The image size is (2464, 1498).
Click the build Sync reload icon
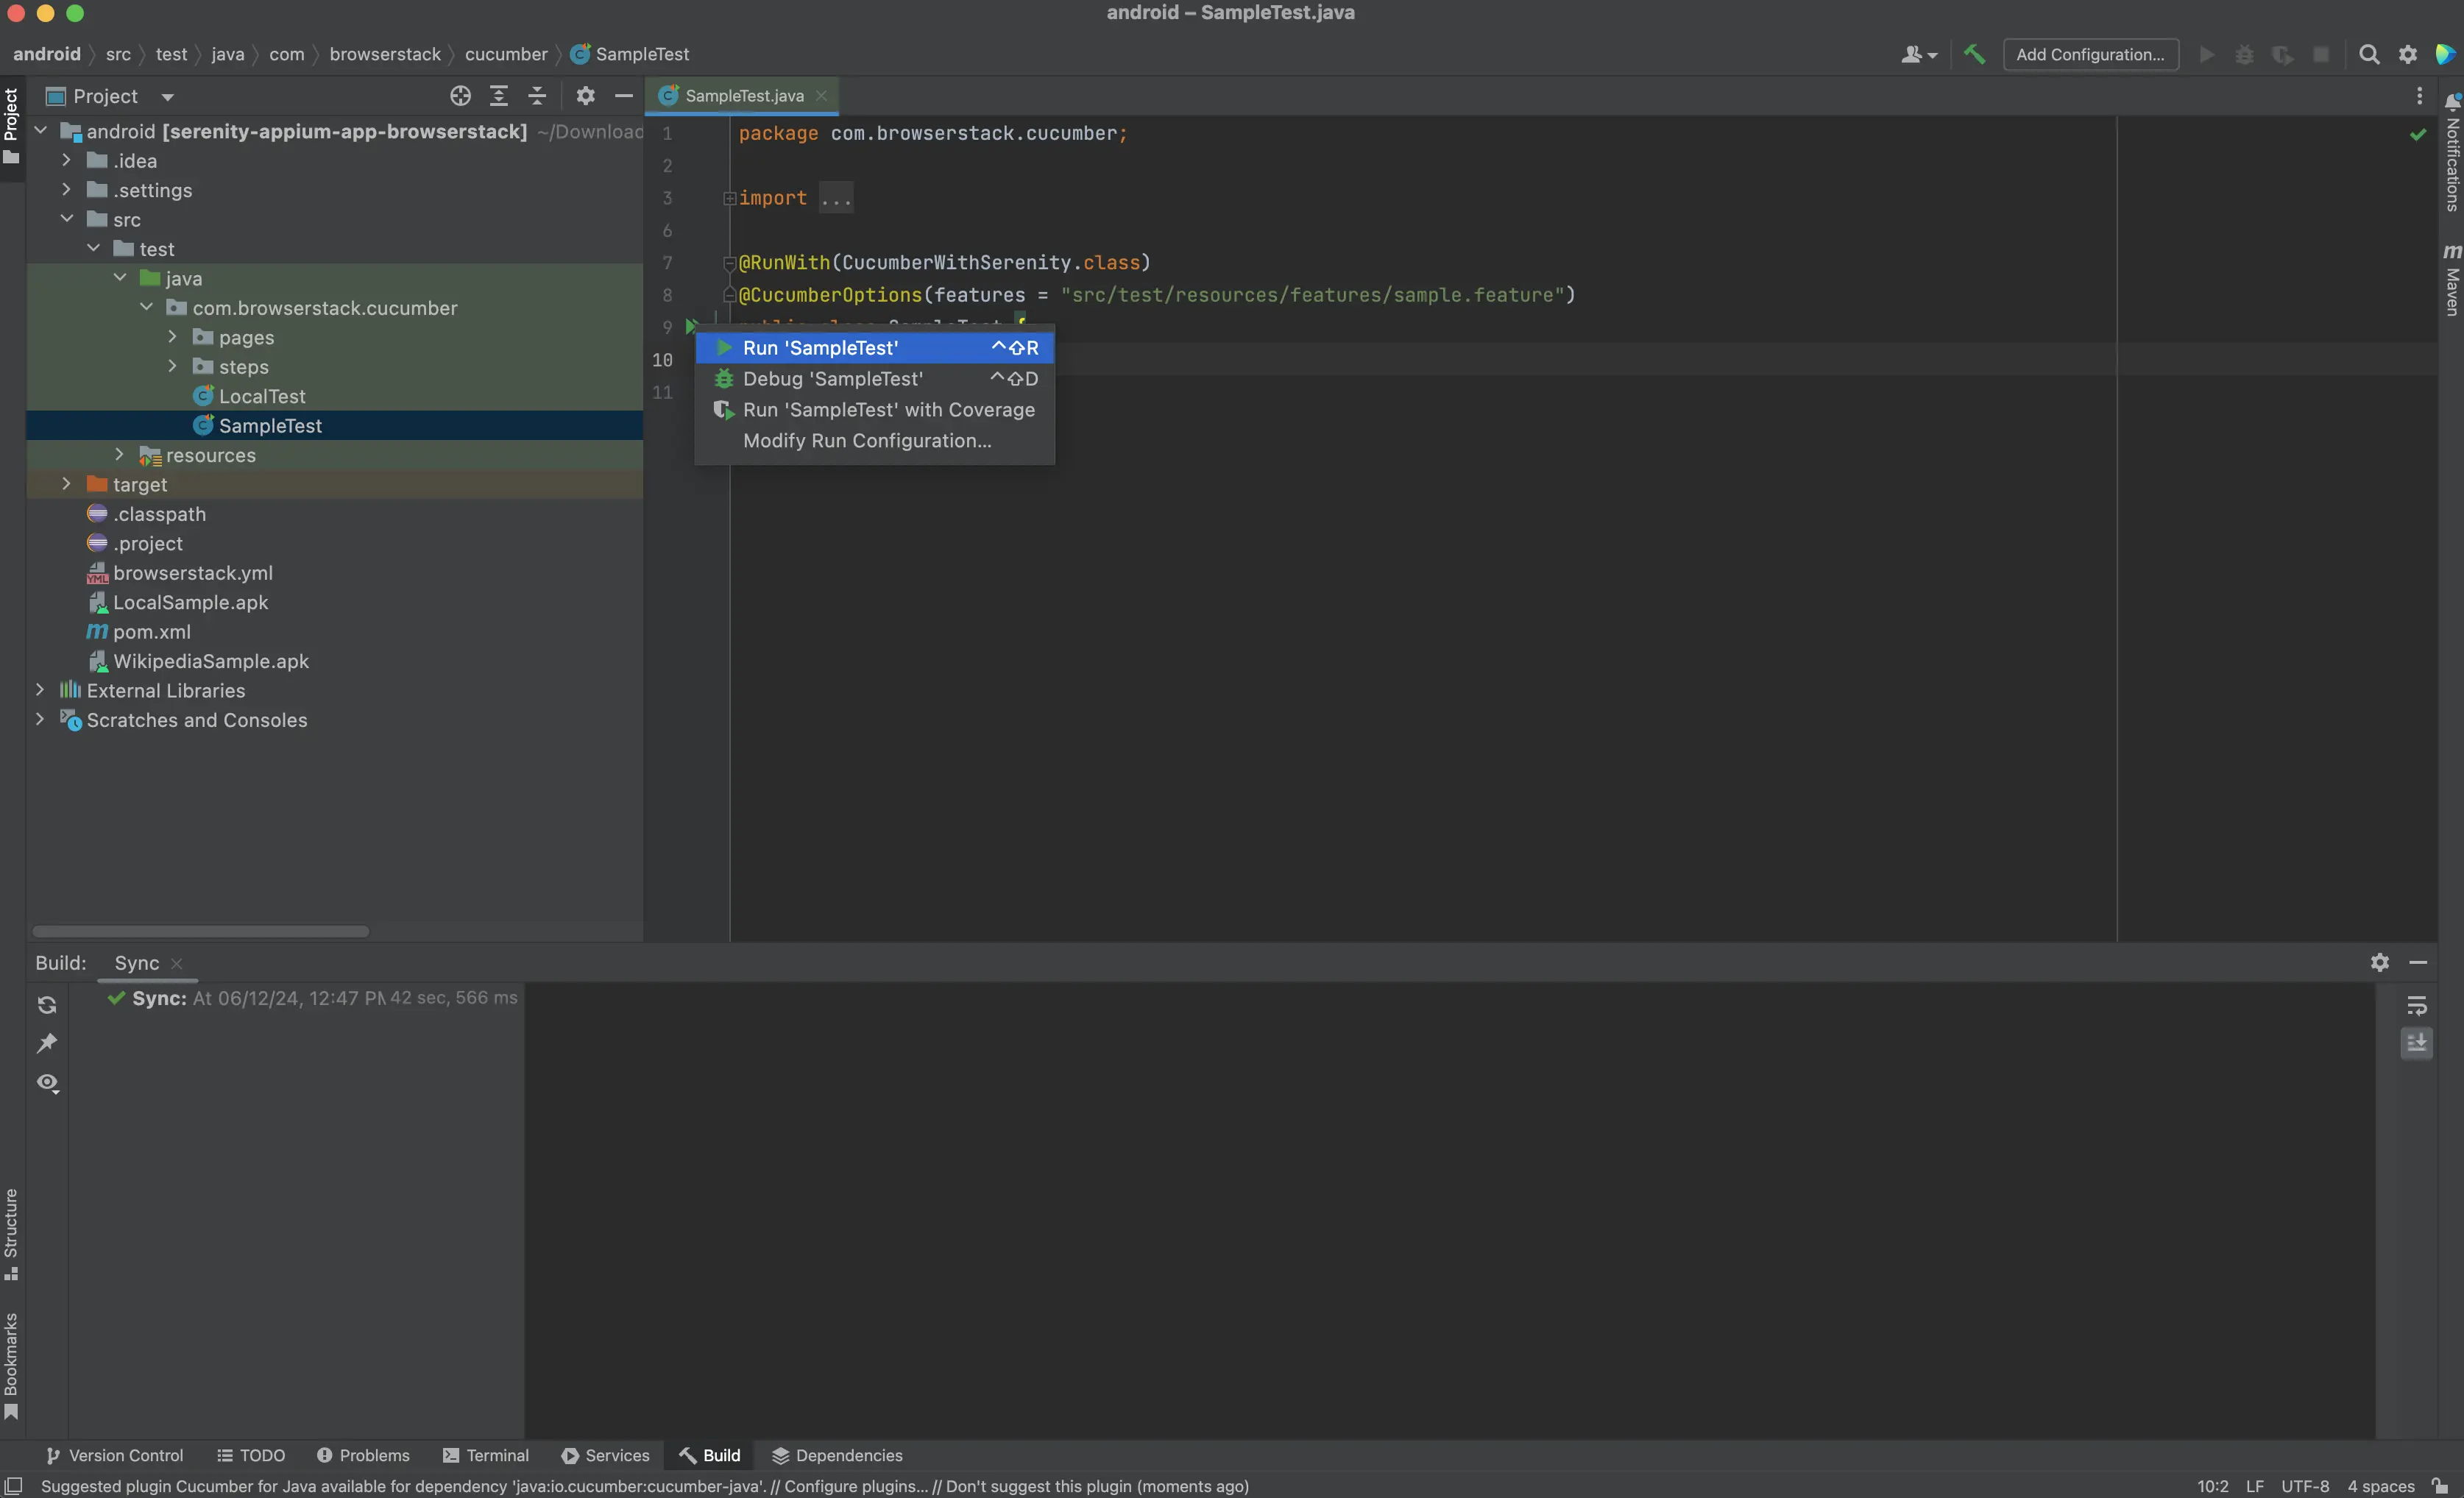pos(47,1005)
